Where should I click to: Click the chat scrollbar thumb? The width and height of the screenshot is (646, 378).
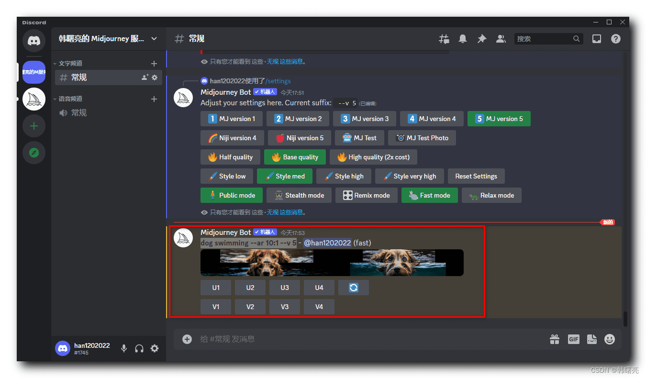625,319
